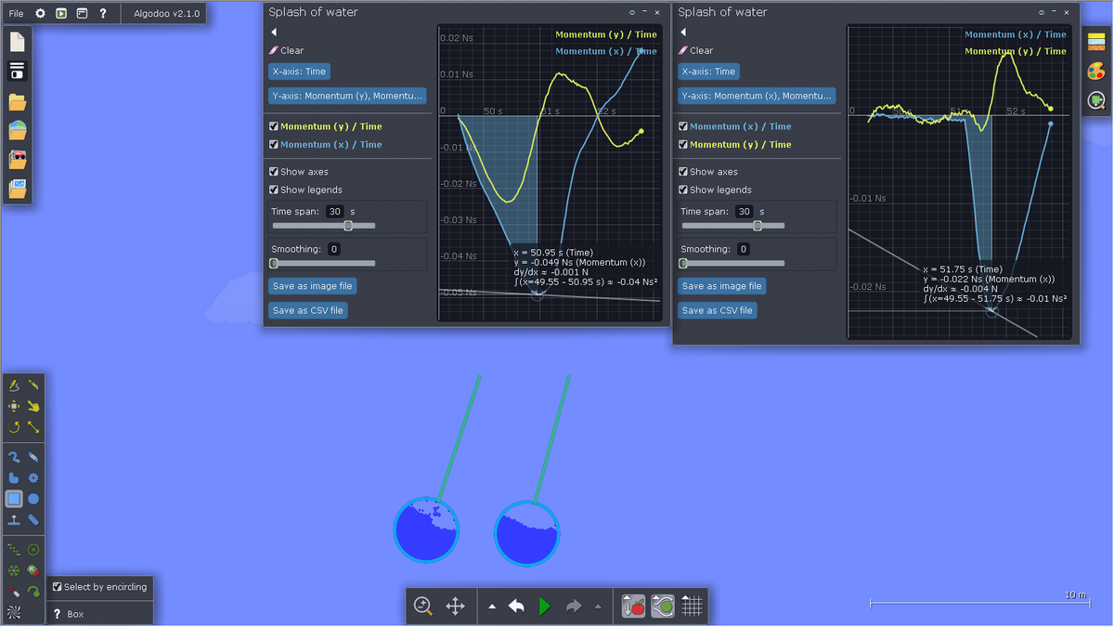Uncheck Show axes in left plot
Screen dimensions: 1114x627
tap(274, 172)
